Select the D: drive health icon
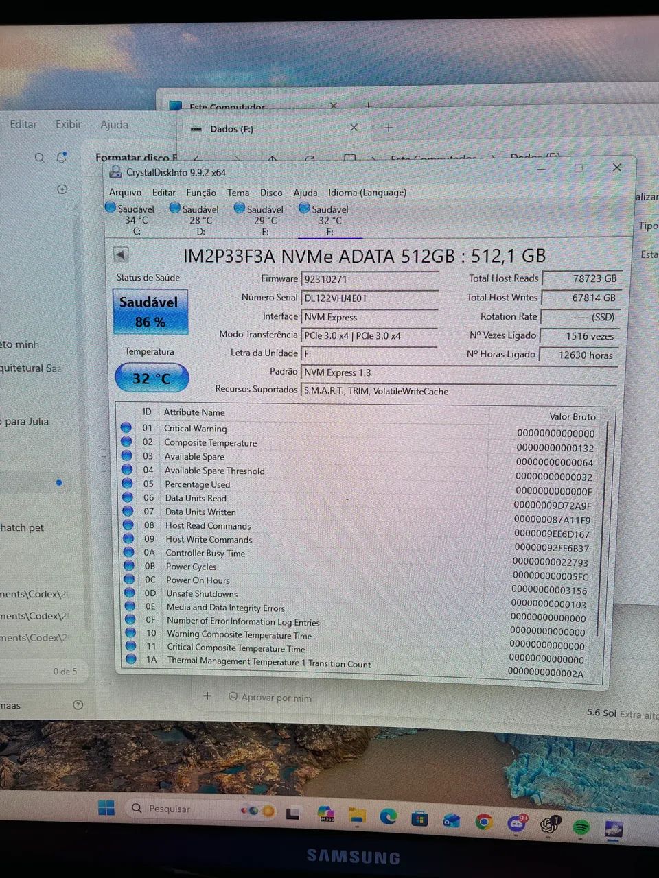This screenshot has width=659, height=878. tap(175, 207)
